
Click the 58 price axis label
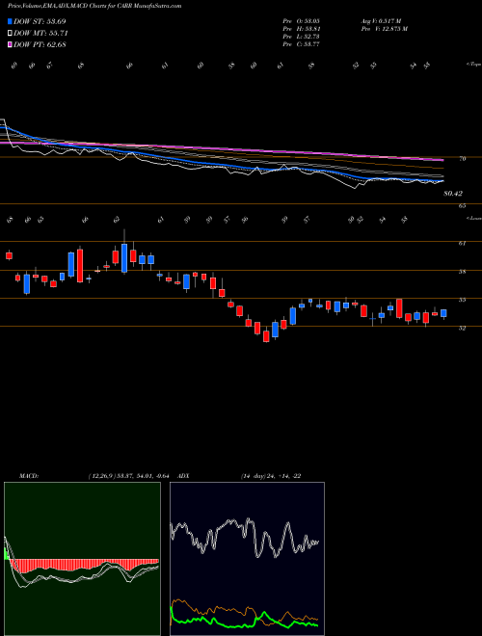[x=463, y=272]
